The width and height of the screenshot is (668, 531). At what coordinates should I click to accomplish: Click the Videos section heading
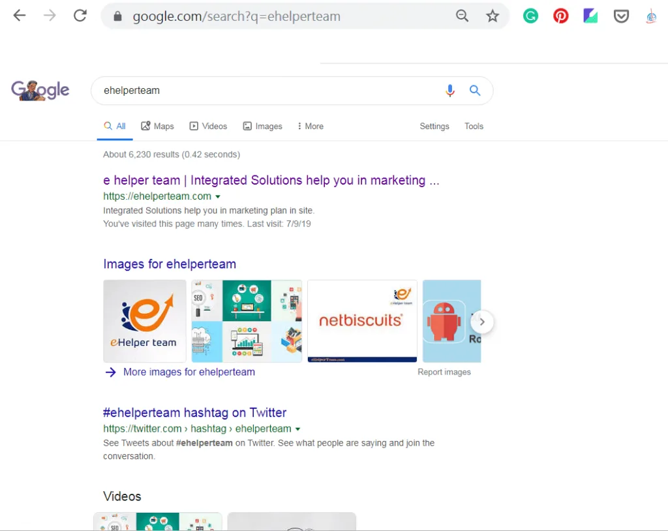122,496
